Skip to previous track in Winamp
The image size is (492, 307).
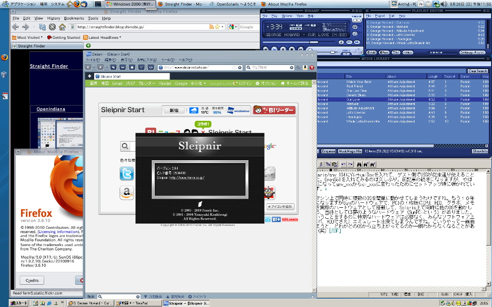(x=265, y=49)
